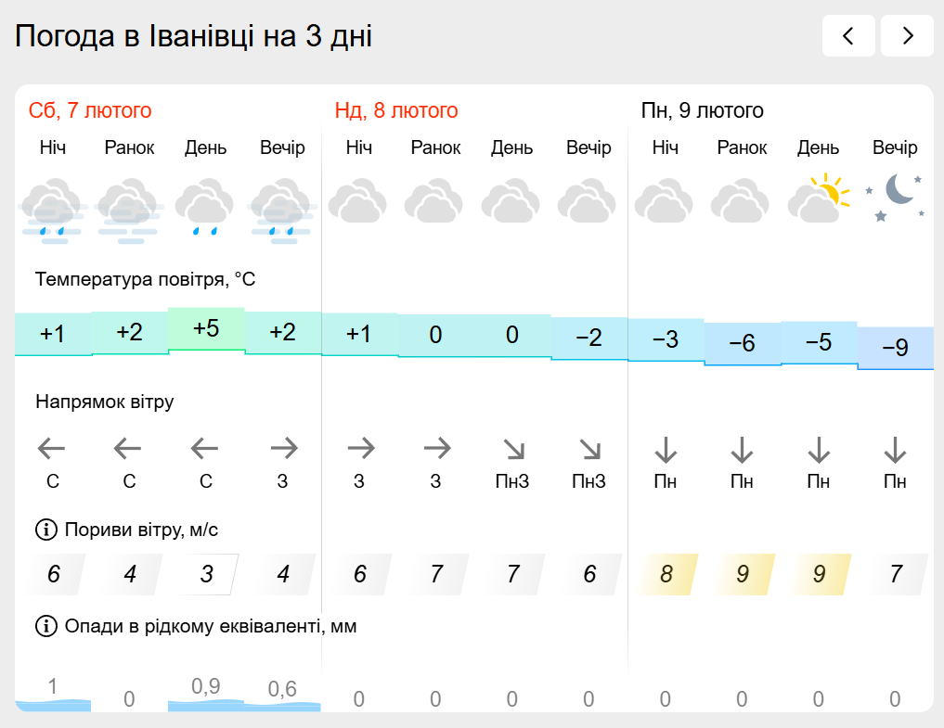This screenshot has height=728, width=944.
Task: Open info icon beside precipitation label
Action: point(45,626)
